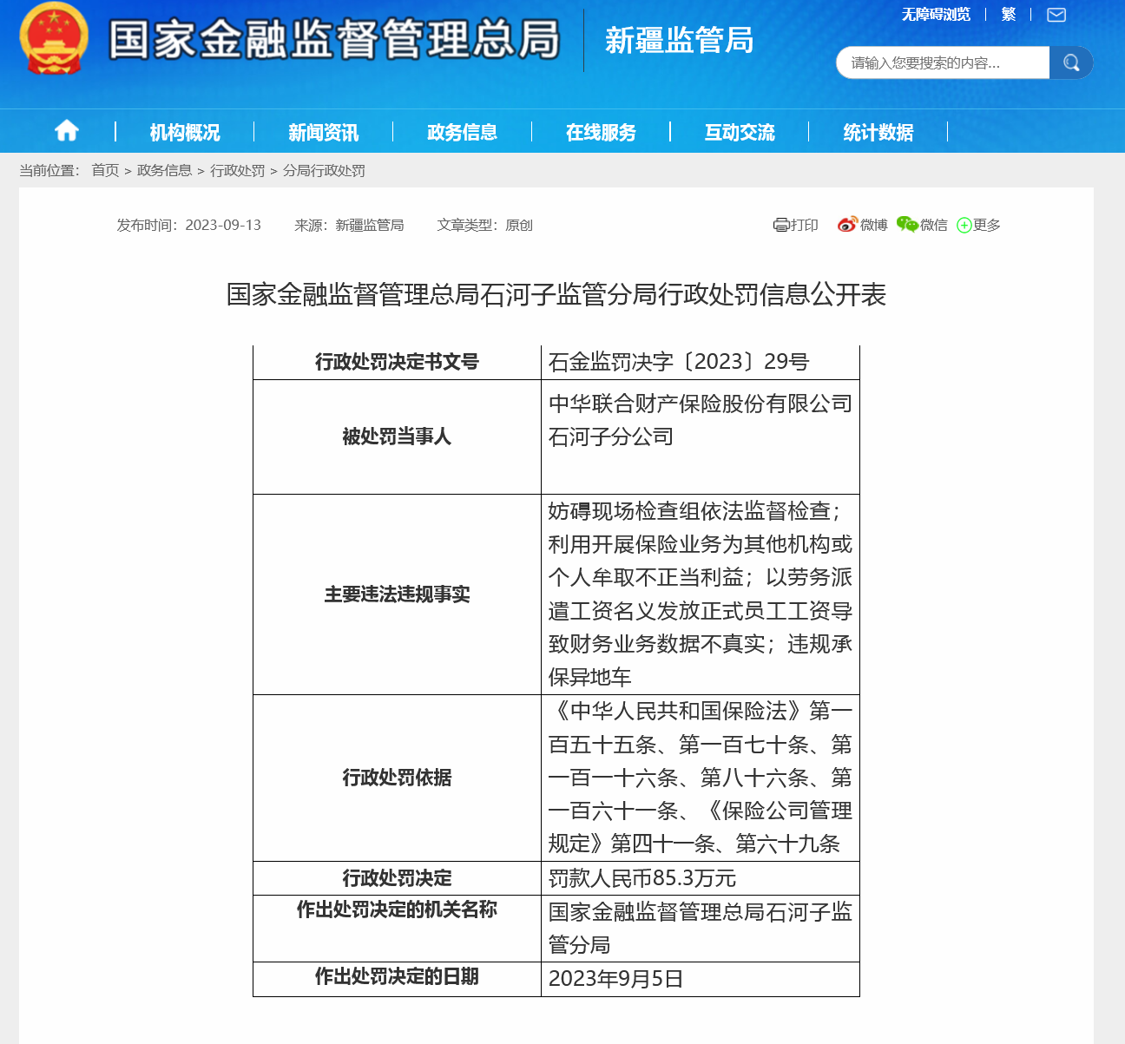
Task: Open 在线服务 menu
Action: click(x=601, y=132)
